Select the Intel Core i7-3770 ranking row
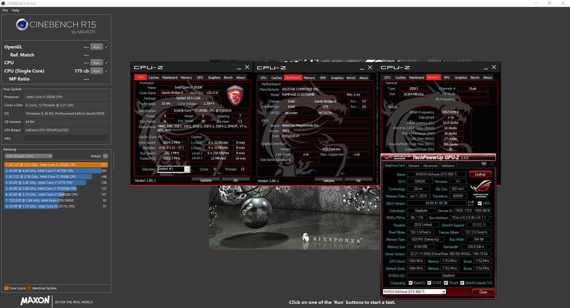 56,183
